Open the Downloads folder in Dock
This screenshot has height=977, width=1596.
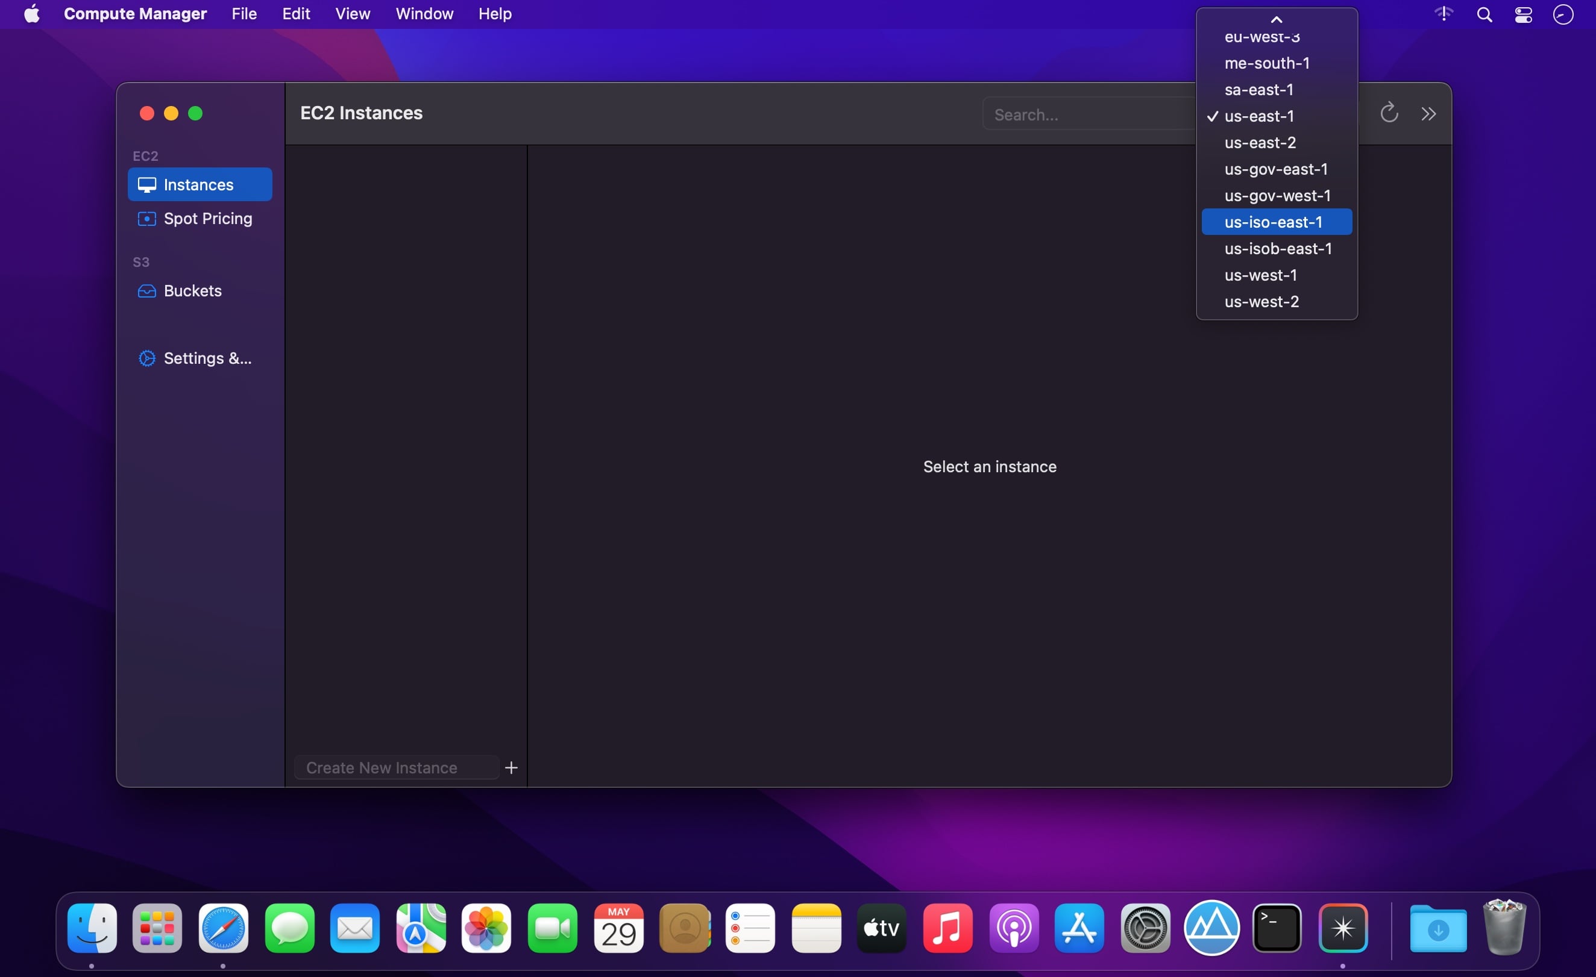point(1439,928)
